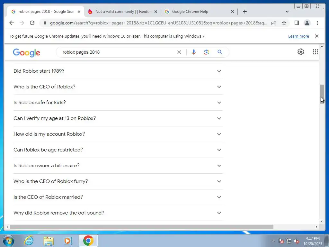329x247 pixels.
Task: Open network status tray icon
Action: pyautogui.click(x=289, y=241)
